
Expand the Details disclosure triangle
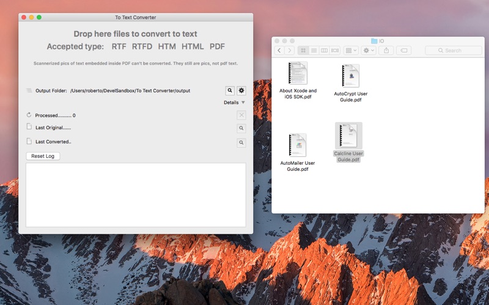point(243,102)
